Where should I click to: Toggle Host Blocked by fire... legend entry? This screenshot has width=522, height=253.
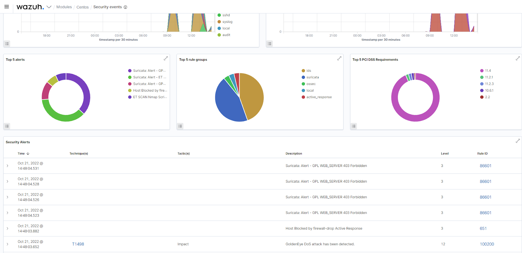[147, 90]
